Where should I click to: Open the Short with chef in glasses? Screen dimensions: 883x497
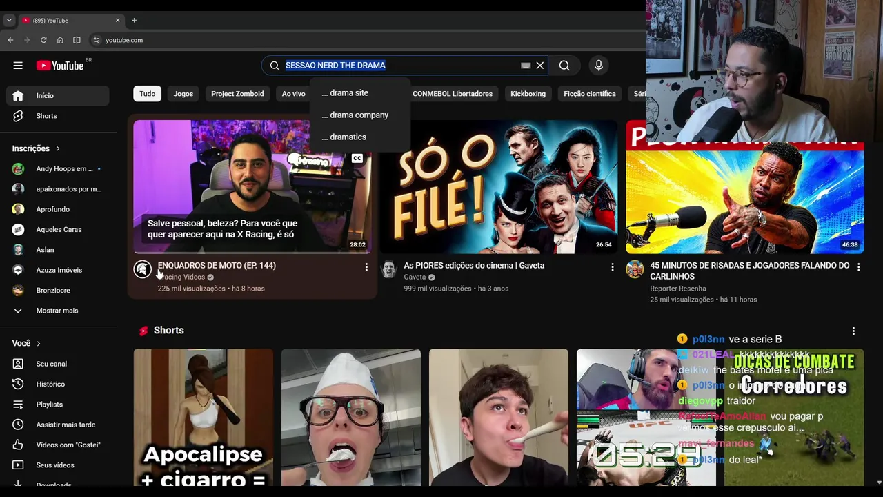point(351,418)
